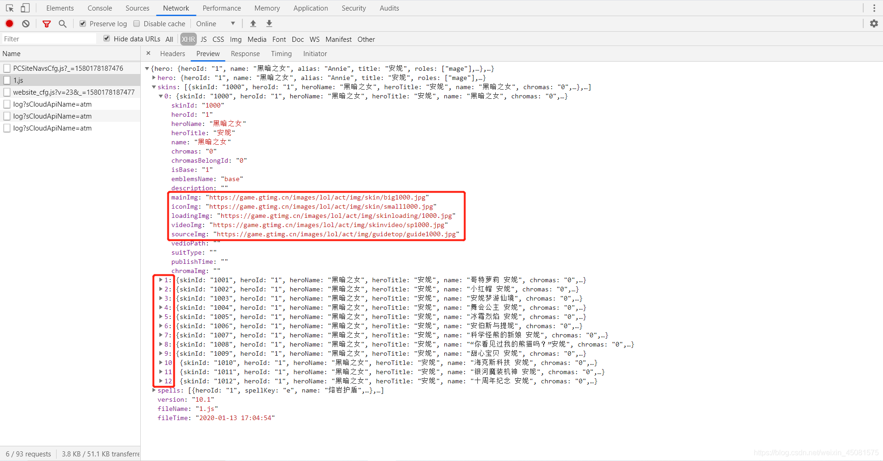This screenshot has width=883, height=461.
Task: Filter requests by WS type
Action: coord(315,39)
